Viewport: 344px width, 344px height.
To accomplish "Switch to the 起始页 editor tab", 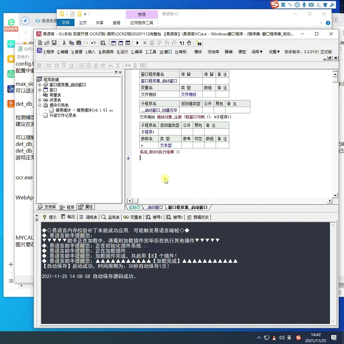I will 134,207.
